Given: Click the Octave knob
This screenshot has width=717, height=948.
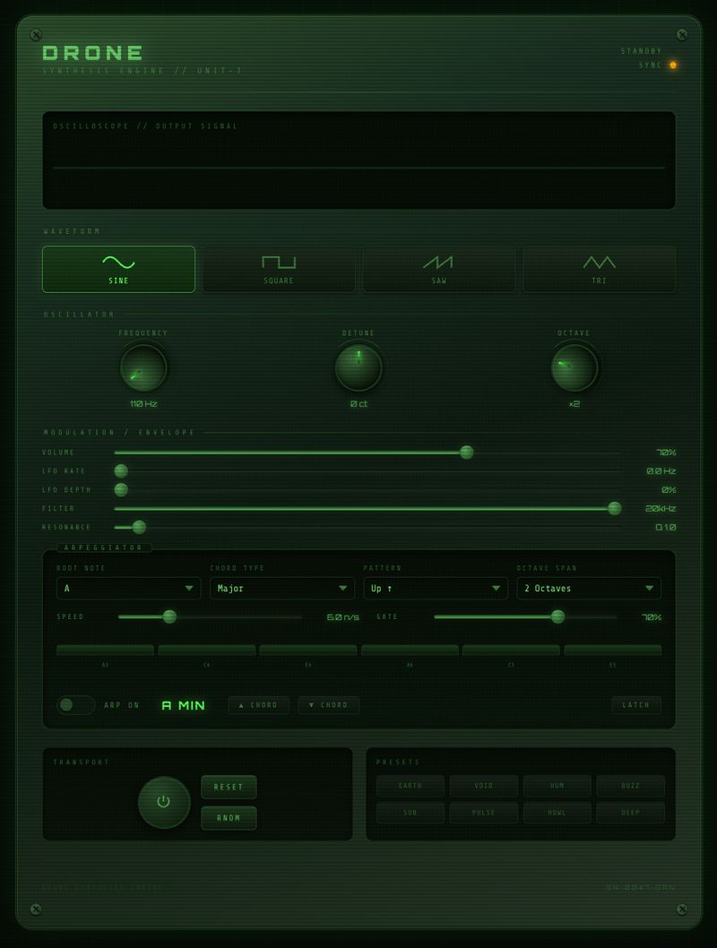Looking at the screenshot, I should (x=574, y=368).
